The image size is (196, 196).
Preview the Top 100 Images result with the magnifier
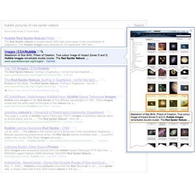[55, 68]
